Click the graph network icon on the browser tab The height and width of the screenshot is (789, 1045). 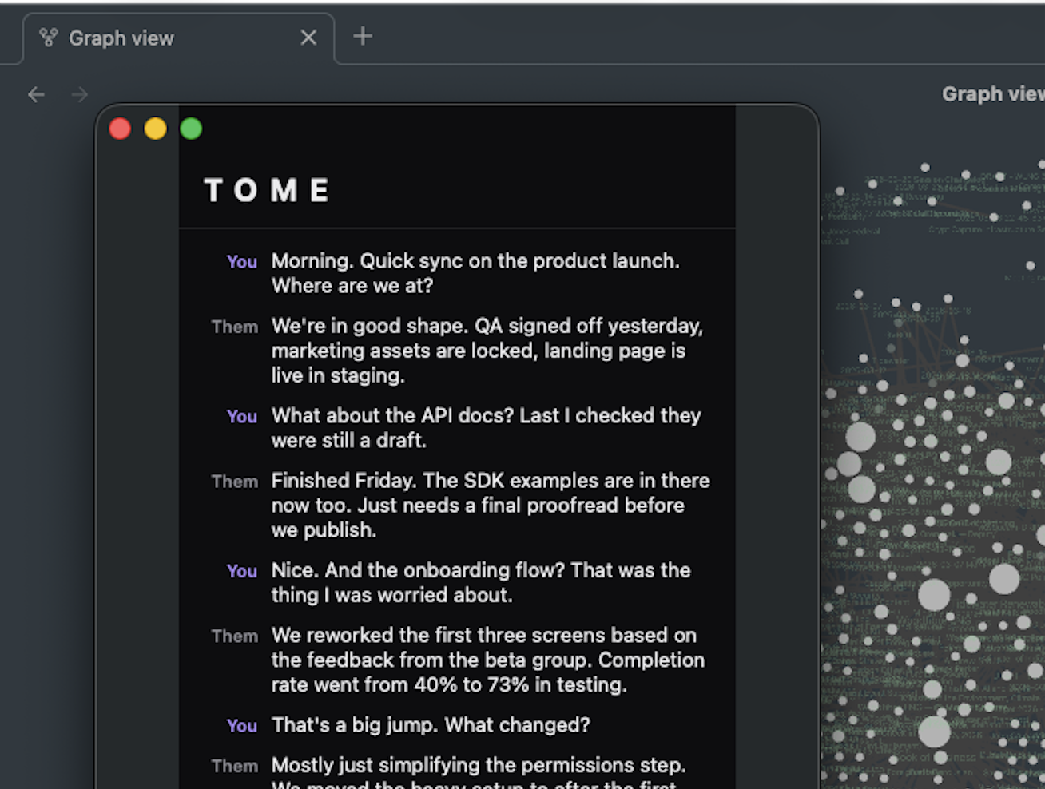[x=48, y=37]
